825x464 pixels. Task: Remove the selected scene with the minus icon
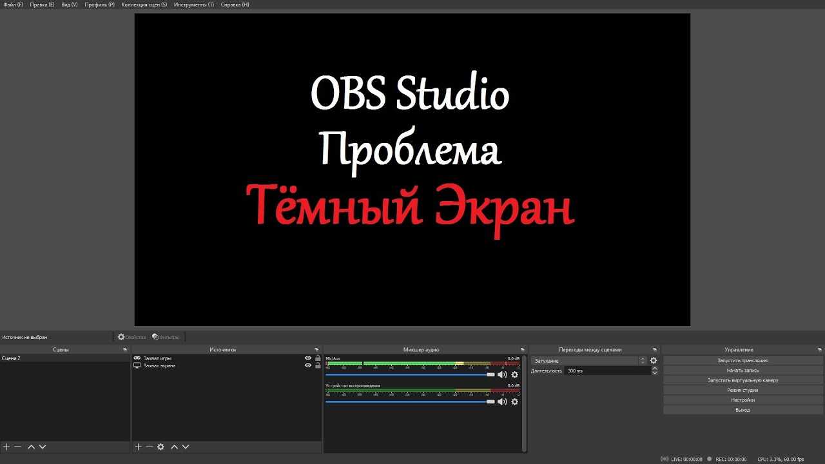(x=18, y=447)
